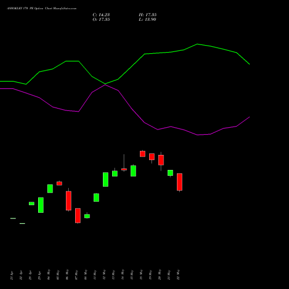Click the point where green and purple lines meet
Image resolution: width=289 pixels, height=289 pixels.
[105, 84]
